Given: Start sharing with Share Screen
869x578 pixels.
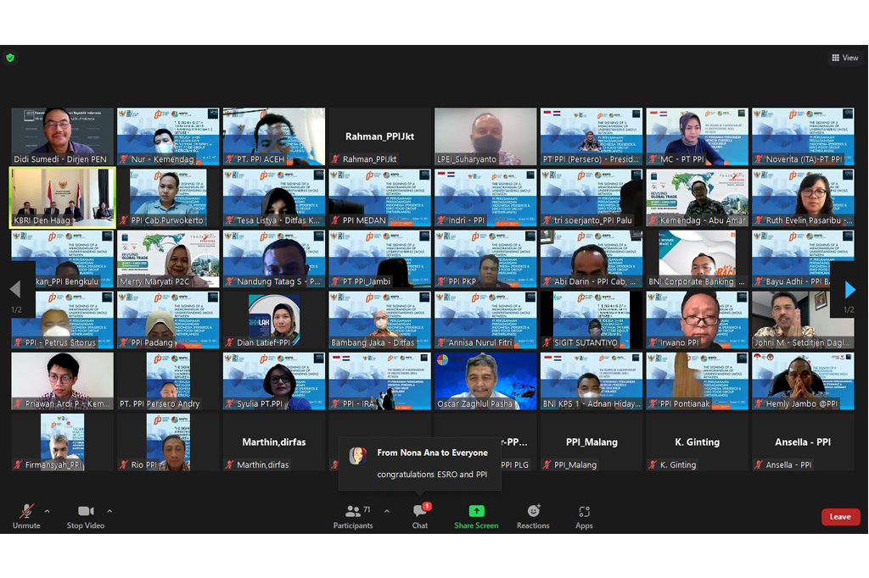Looking at the screenshot, I should pyautogui.click(x=476, y=517).
